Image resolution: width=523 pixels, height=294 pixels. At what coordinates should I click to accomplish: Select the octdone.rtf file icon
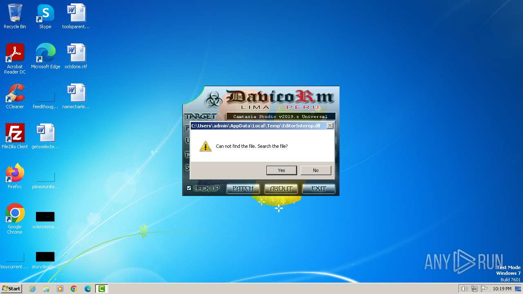76,56
